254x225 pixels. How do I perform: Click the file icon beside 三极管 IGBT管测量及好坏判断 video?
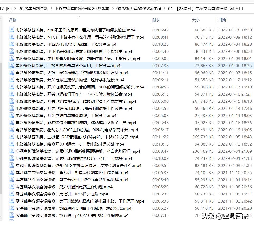tap(11, 137)
